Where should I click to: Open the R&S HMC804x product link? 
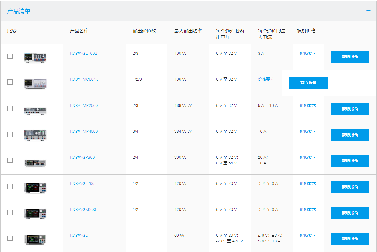(84, 79)
